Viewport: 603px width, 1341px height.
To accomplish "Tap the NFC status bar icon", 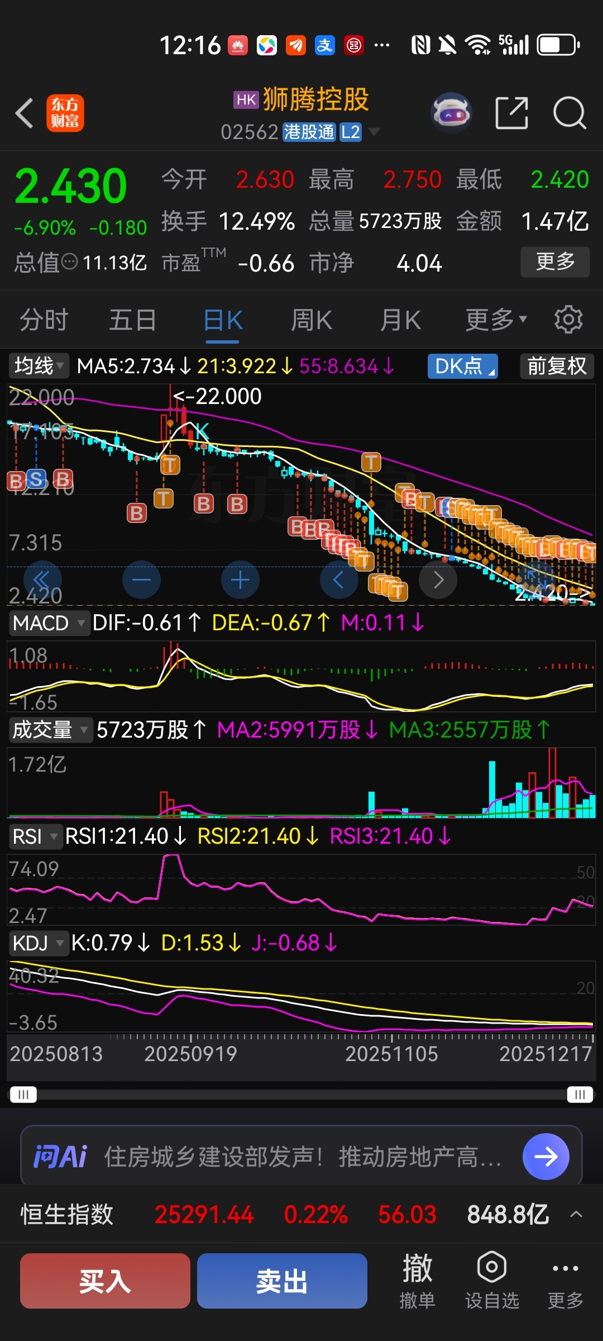I will (420, 45).
